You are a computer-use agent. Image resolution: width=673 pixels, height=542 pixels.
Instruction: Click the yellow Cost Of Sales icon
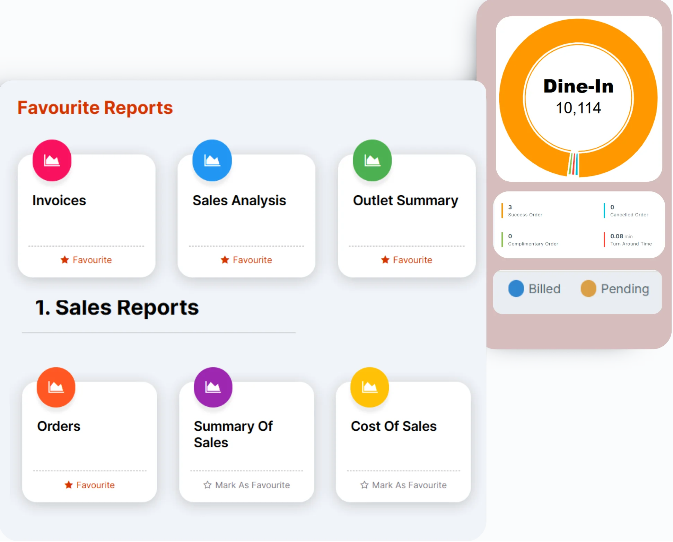tap(369, 387)
